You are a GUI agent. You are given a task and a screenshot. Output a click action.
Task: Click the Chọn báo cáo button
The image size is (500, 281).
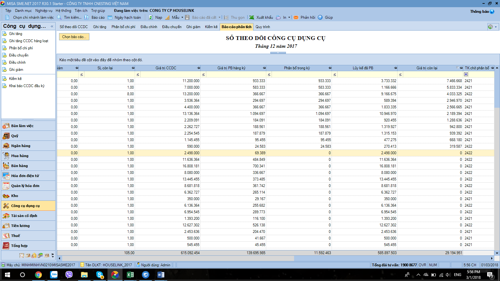[74, 37]
